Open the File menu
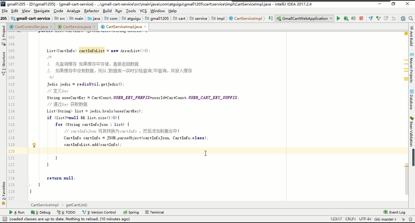This screenshot has width=415, height=223. 5,11
